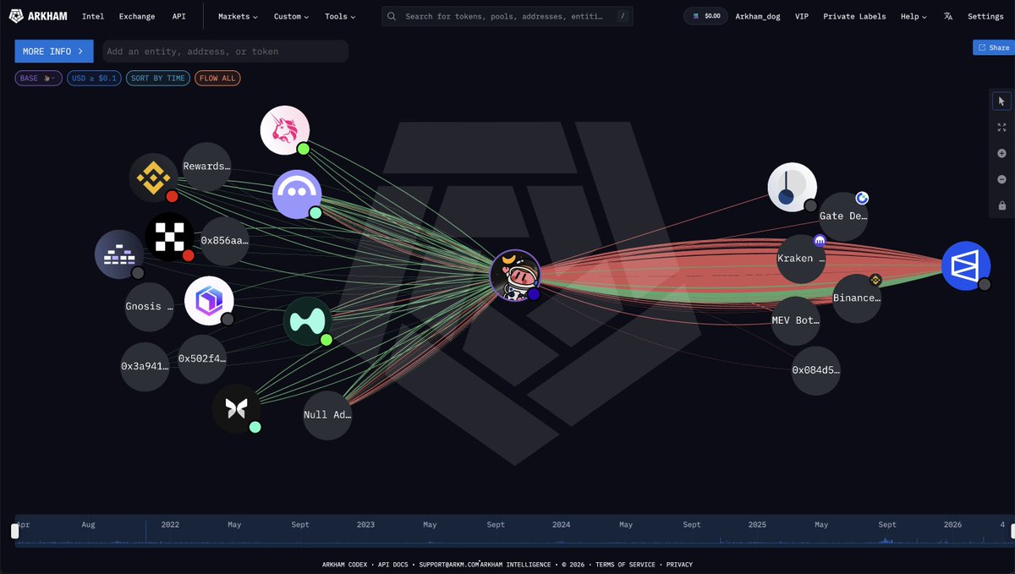The width and height of the screenshot is (1015, 574).
Task: Open the Exchange menu item
Action: tap(137, 16)
